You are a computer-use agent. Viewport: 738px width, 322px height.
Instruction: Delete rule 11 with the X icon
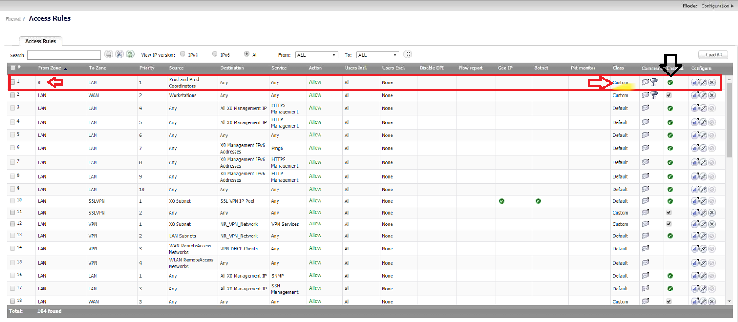pyautogui.click(x=712, y=213)
